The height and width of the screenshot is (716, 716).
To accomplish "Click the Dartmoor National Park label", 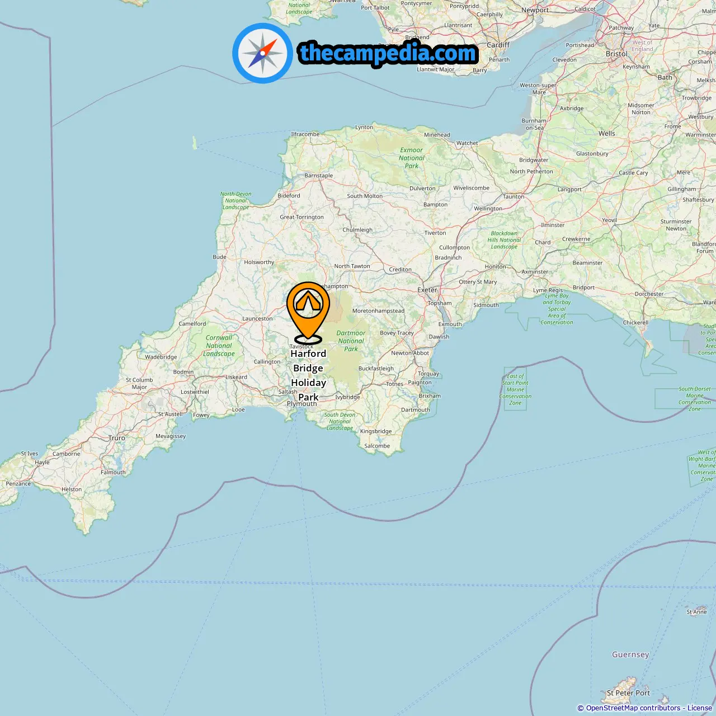I will (x=351, y=341).
